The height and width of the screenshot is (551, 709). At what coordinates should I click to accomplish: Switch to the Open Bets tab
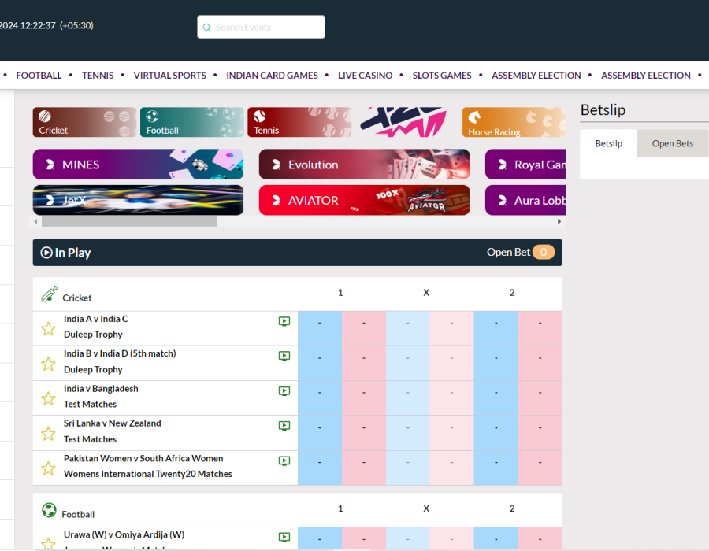point(672,144)
